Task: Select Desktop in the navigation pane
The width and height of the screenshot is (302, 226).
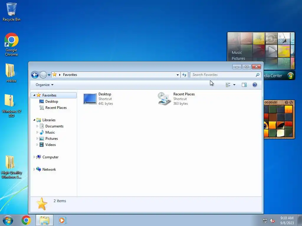Action: [x=52, y=102]
